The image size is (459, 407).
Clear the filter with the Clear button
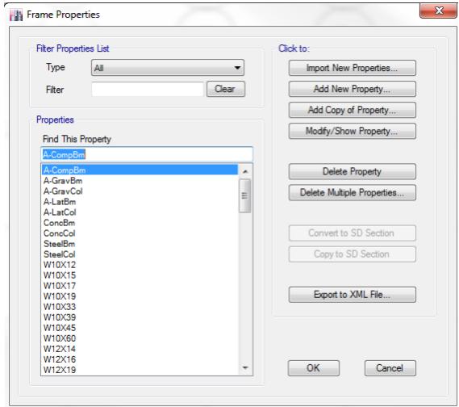pyautogui.click(x=225, y=89)
